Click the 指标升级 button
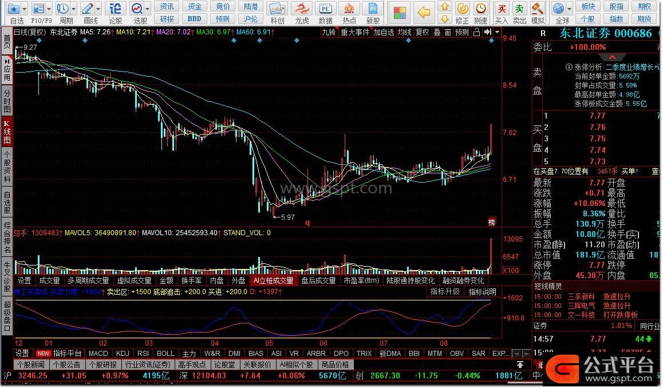This screenshot has height=388, width=663. (x=445, y=292)
